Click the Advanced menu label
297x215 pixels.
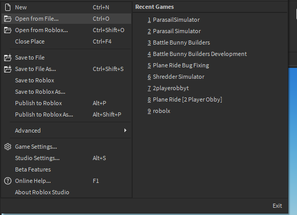(x=28, y=131)
